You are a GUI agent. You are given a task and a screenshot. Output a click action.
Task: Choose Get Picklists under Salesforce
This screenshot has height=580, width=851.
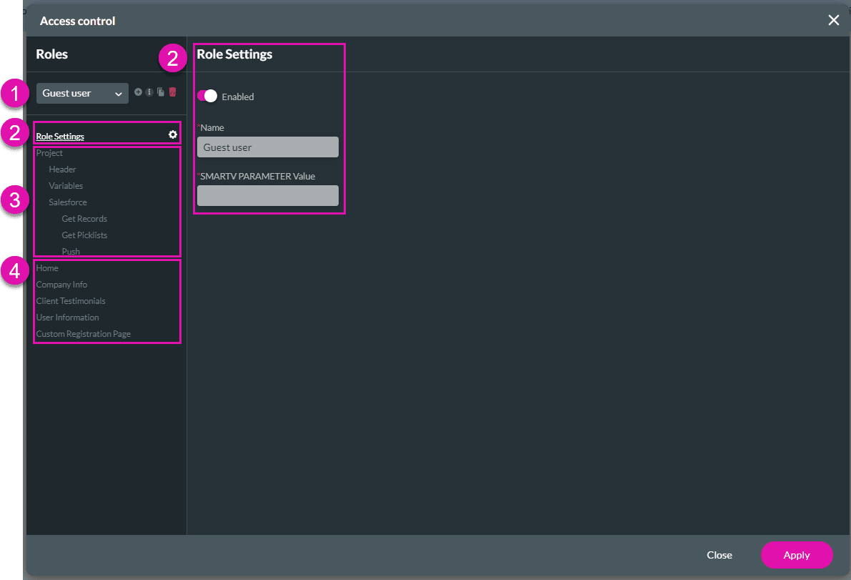click(84, 235)
